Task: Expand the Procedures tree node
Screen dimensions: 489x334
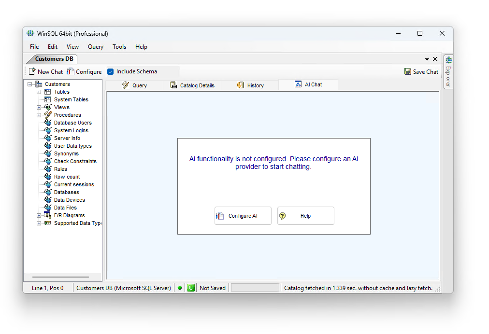Action: click(x=39, y=115)
